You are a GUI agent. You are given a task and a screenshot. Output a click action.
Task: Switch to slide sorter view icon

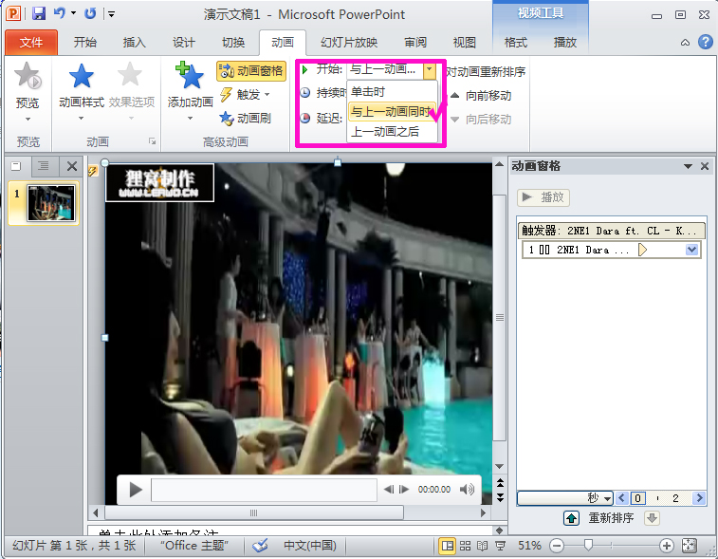(x=466, y=546)
